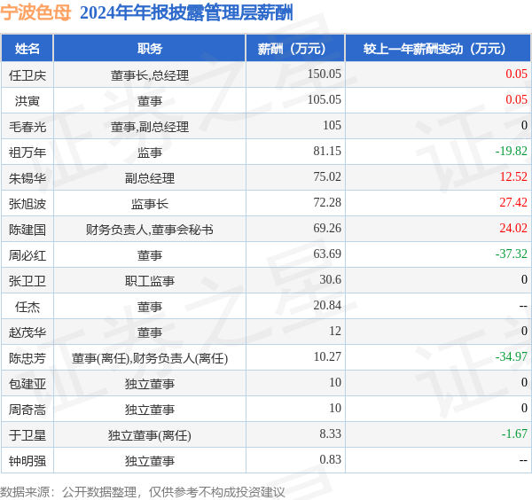The width and height of the screenshot is (532, 500).
Task: Click the change value 24.02
Action: 513,229
